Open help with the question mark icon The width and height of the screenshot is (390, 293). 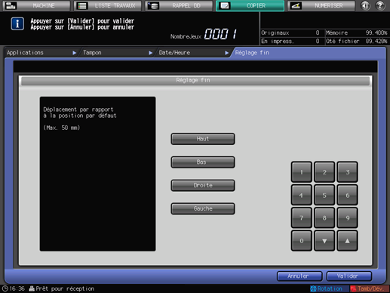[x=380, y=5]
